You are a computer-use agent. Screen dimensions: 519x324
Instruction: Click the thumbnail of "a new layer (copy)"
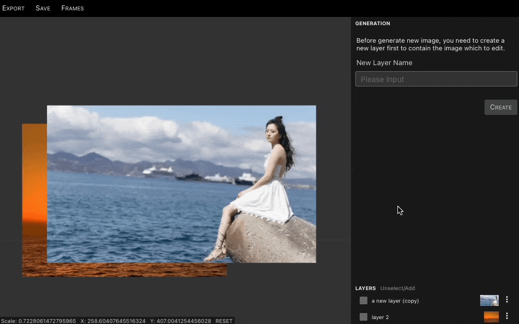point(489,300)
